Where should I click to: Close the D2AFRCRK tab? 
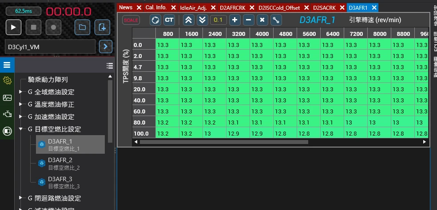click(252, 8)
